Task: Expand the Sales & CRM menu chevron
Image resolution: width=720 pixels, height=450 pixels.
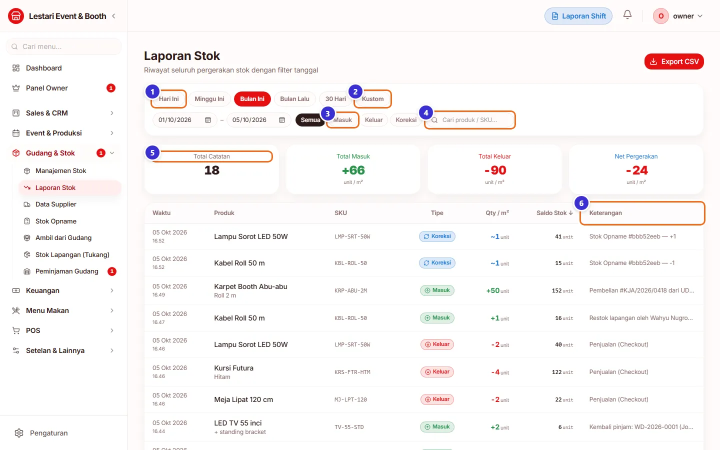Action: (112, 113)
